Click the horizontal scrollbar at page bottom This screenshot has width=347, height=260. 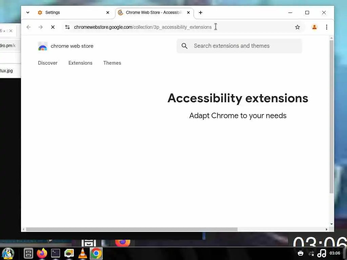(132, 229)
